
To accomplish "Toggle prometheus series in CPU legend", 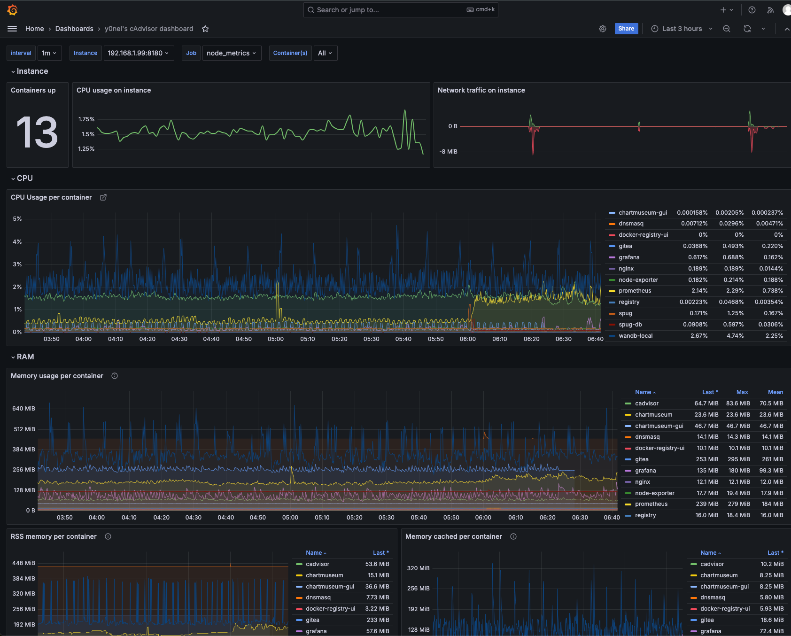I will (x=635, y=291).
